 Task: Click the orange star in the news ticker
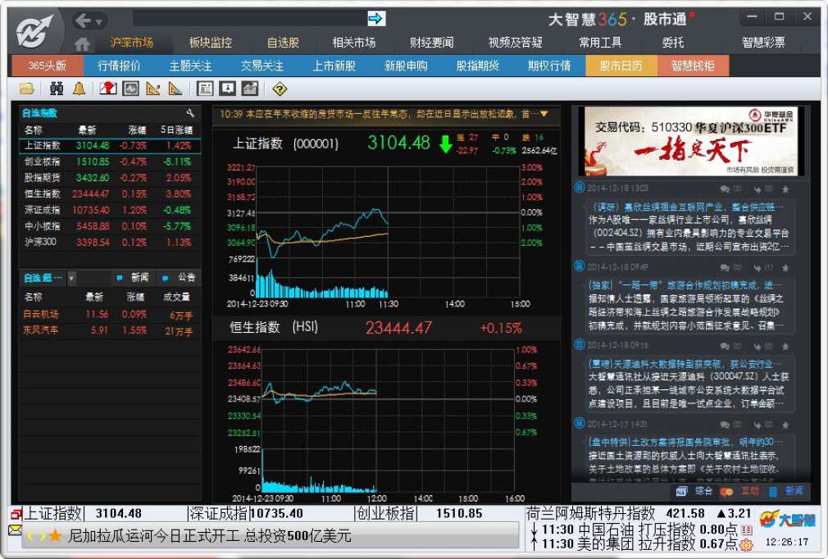click(55, 536)
